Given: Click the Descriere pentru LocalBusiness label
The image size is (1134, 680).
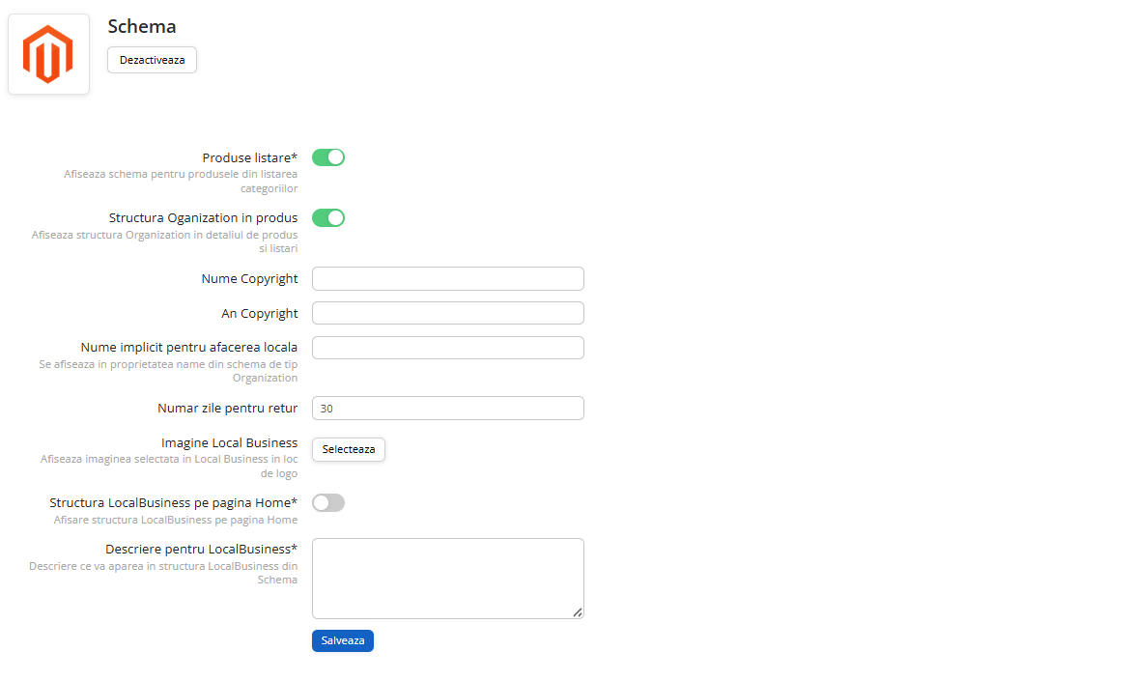Looking at the screenshot, I should pos(201,549).
